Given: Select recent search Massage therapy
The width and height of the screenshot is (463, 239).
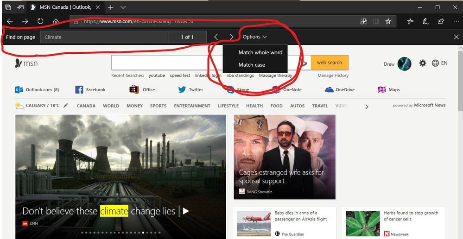Looking at the screenshot, I should point(275,75).
